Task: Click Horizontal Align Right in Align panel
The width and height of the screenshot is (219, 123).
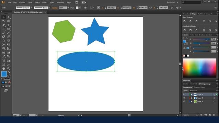Action: [x=196, y=21]
